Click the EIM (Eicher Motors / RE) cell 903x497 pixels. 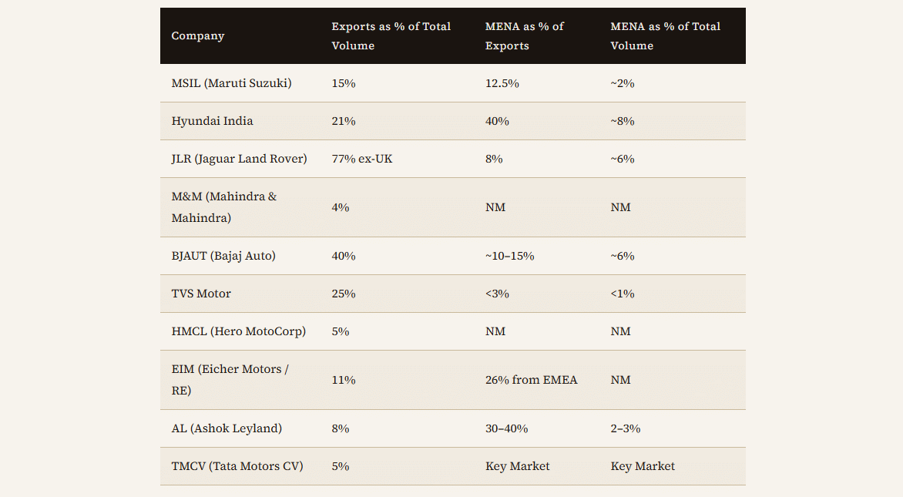pyautogui.click(x=230, y=380)
